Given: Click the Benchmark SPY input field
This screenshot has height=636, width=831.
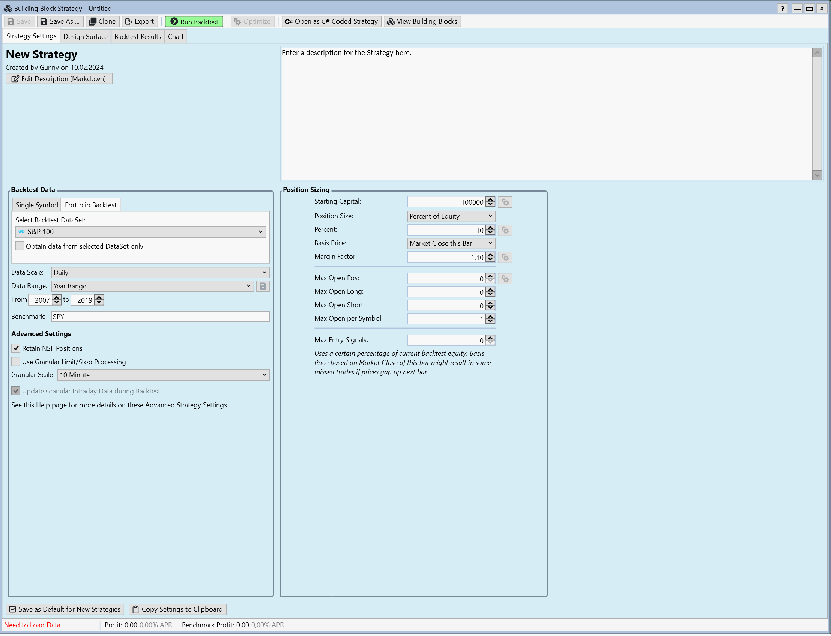Looking at the screenshot, I should pos(160,316).
